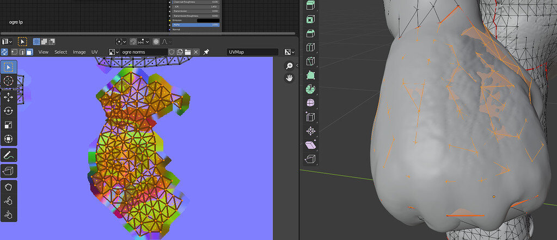Click the tweak select arrow in UV header
This screenshot has width=557, height=240.
[22, 42]
